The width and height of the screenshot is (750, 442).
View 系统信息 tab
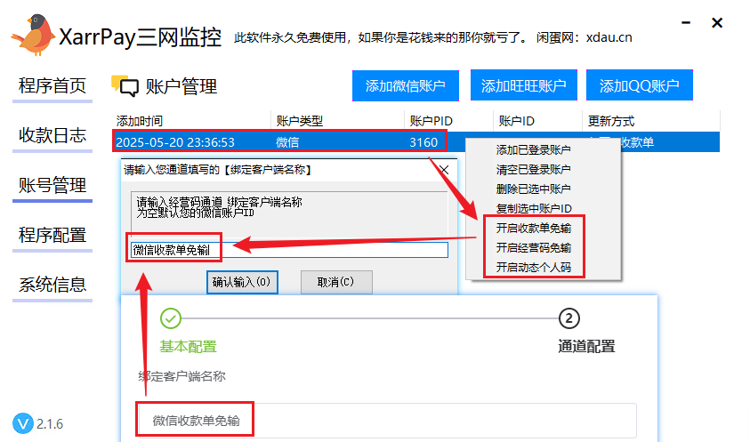pos(52,285)
